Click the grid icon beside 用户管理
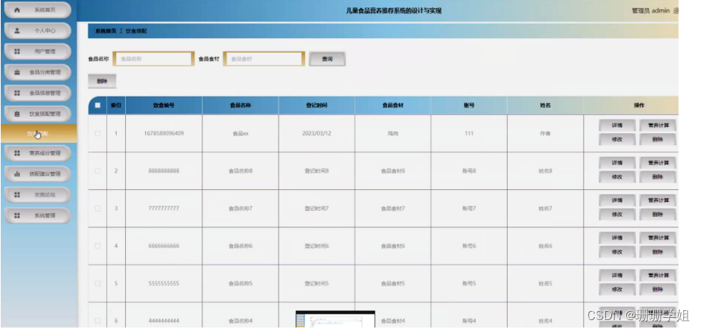The image size is (701, 329). click(x=17, y=52)
